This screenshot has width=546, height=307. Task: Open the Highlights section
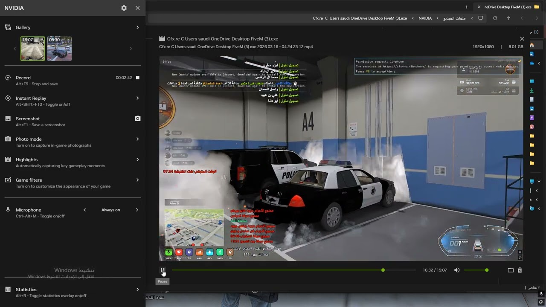73,162
